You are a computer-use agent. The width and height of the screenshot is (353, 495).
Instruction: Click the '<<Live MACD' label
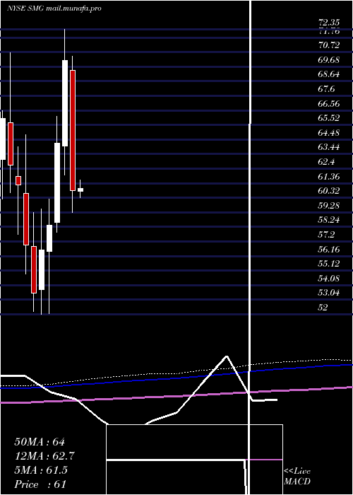pos(297,477)
